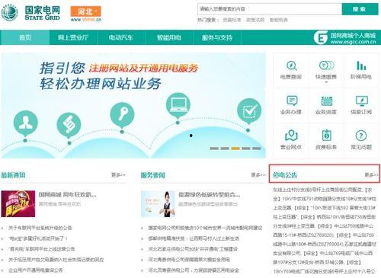This screenshot has width=381, height=278.
Task: Click the 快速缴费 quick payment coins icon
Action: point(326,66)
